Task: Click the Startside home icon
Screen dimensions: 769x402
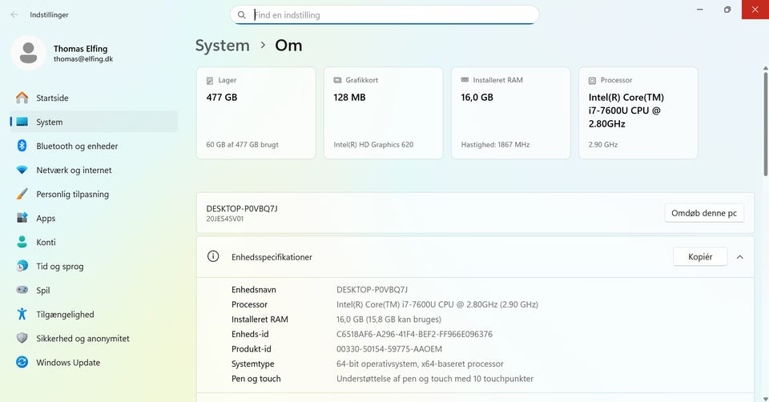Action: pyautogui.click(x=22, y=98)
